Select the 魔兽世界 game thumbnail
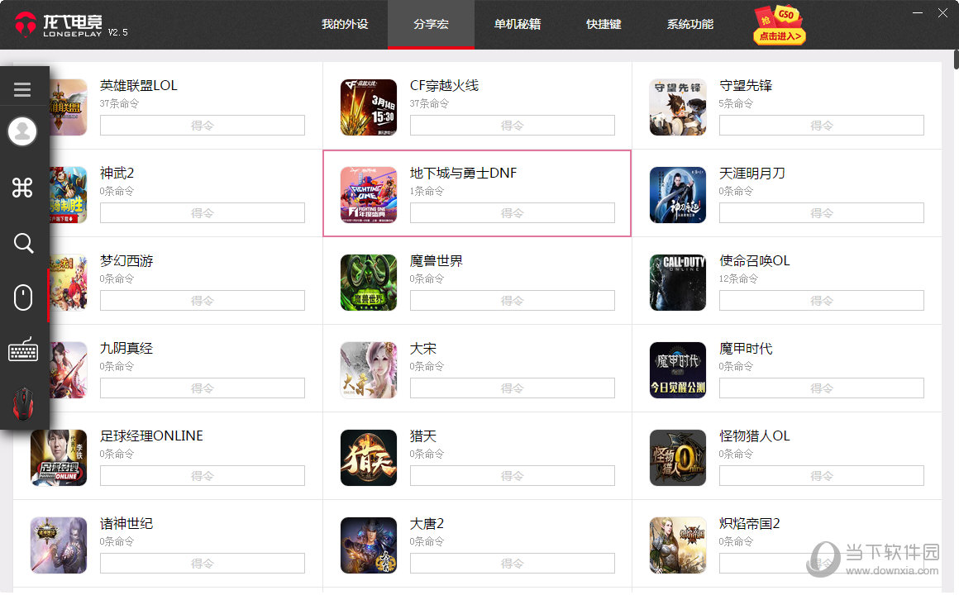959x595 pixels. pos(368,282)
